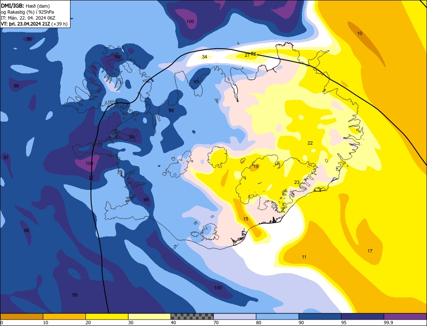Screen dimensions: 427x326
Task: Click the humidity value 34 on the map
Action: [x=205, y=57]
